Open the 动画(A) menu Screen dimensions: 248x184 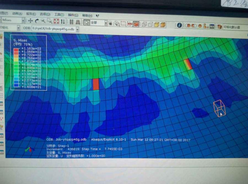pos(17,14)
